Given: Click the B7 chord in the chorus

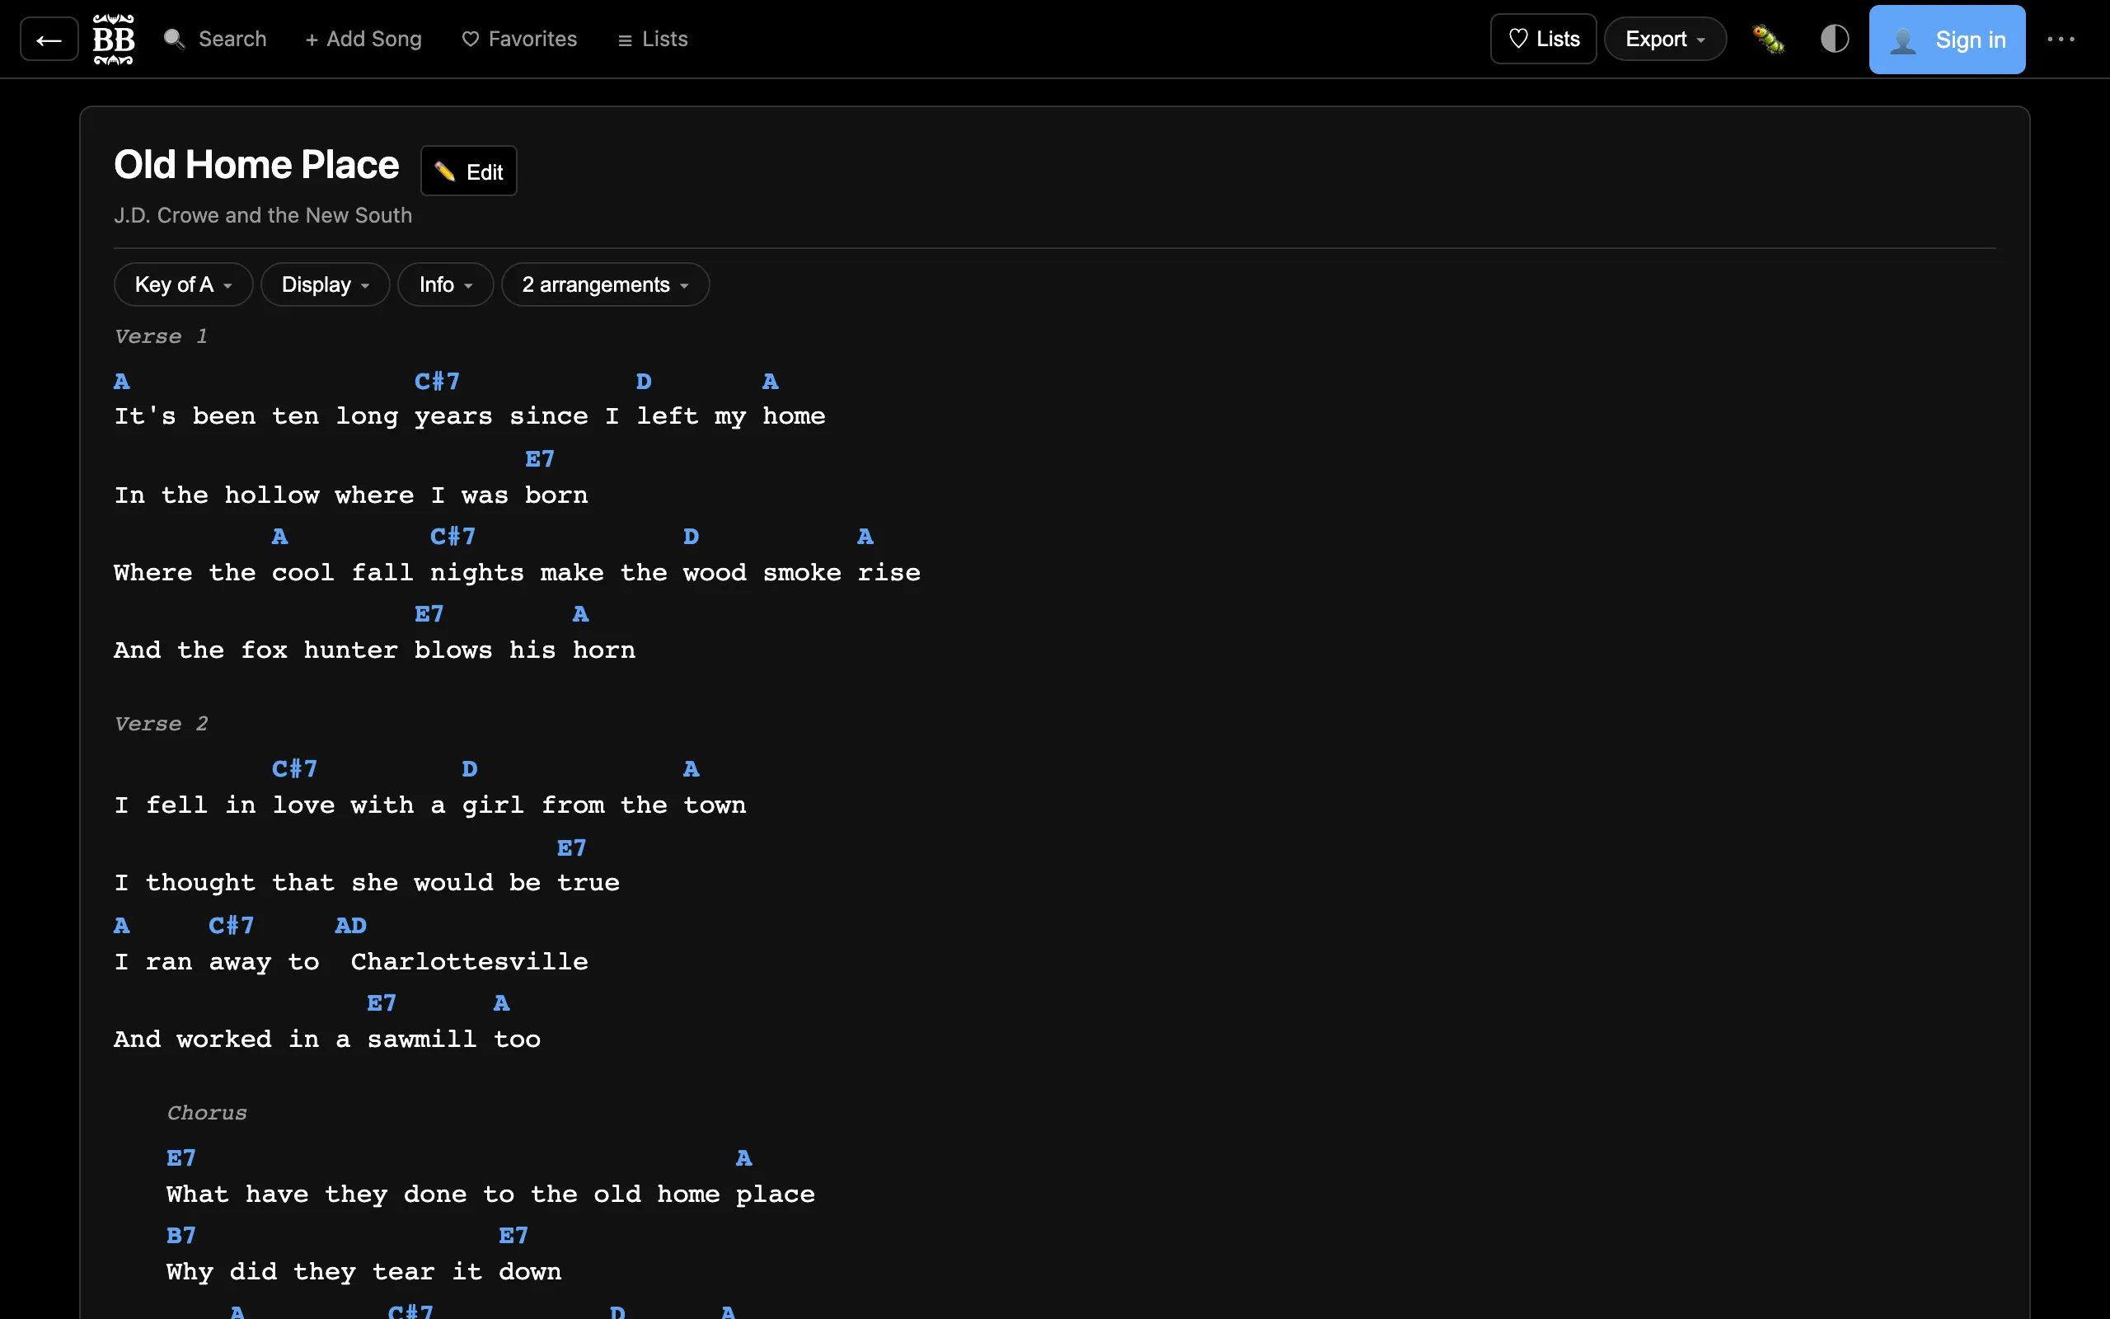Looking at the screenshot, I should (181, 1235).
